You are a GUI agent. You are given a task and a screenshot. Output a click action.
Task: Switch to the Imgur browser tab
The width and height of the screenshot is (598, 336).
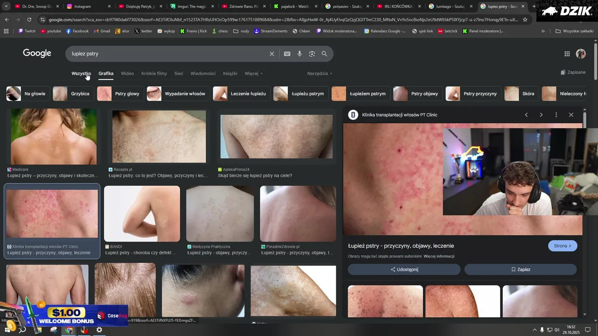(x=192, y=7)
